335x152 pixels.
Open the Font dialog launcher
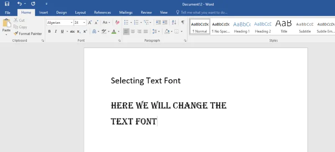click(x=120, y=41)
